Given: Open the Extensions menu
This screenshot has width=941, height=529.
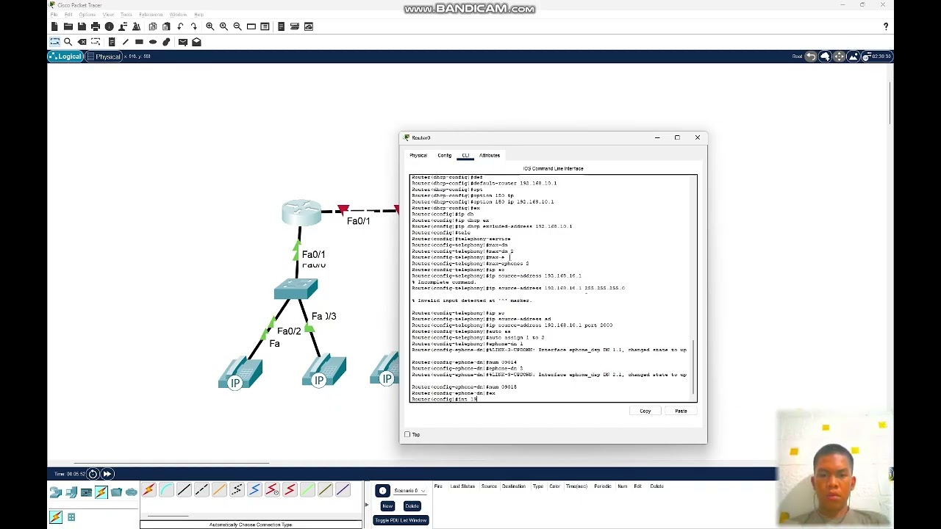Looking at the screenshot, I should coord(151,15).
